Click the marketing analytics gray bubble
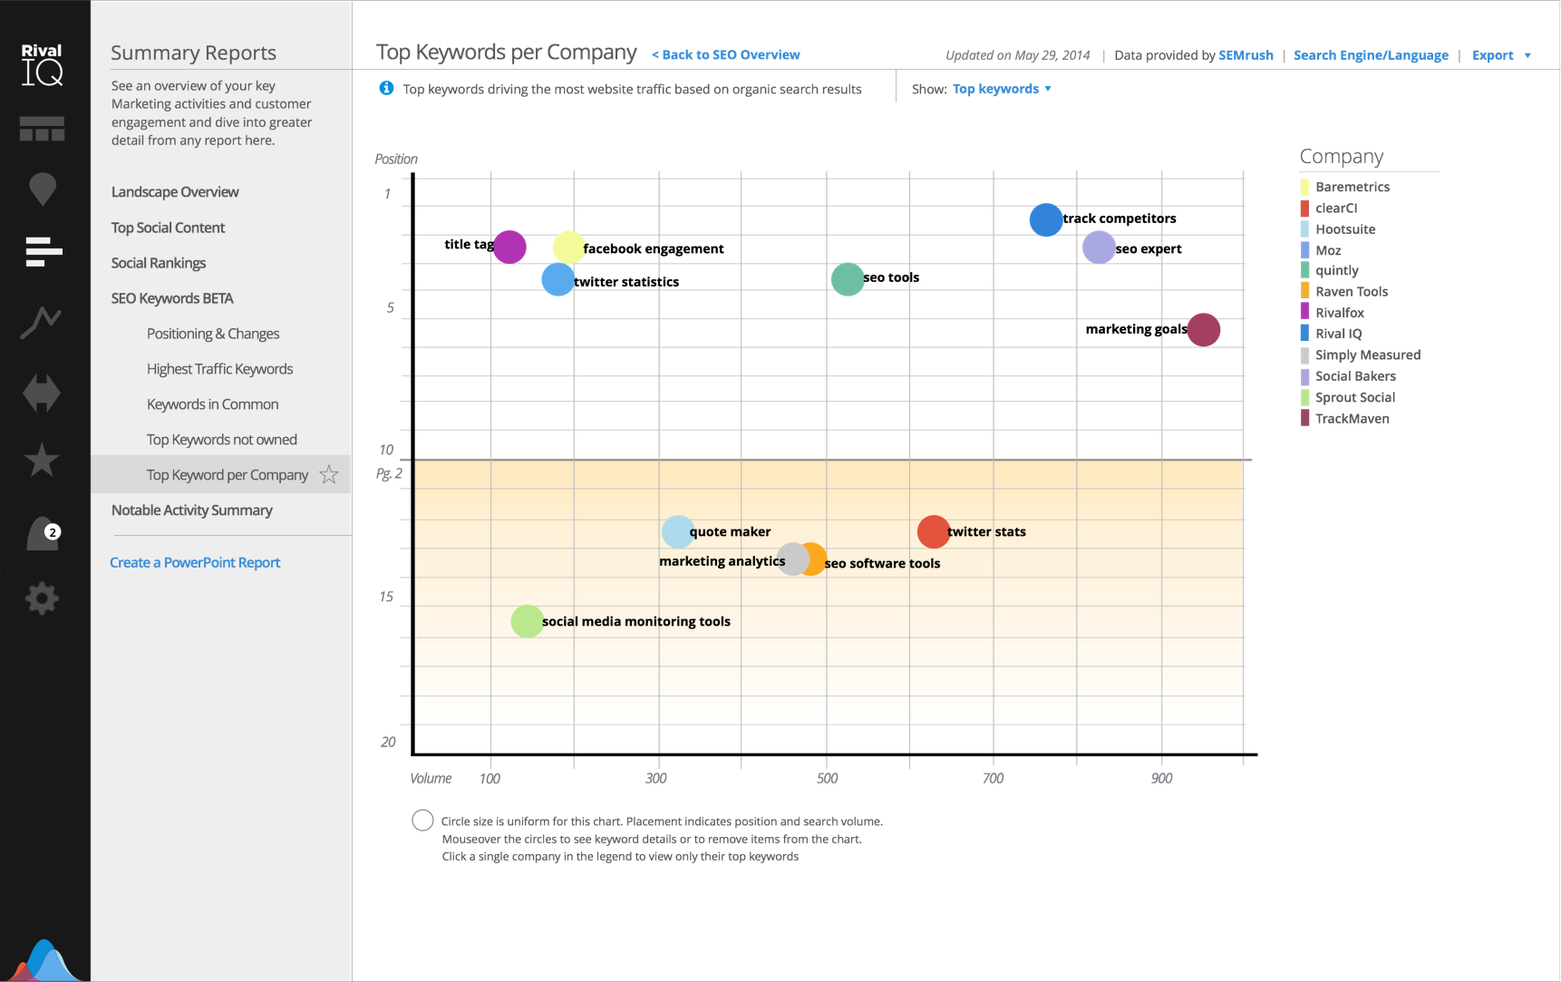The image size is (1561, 982). tap(790, 559)
